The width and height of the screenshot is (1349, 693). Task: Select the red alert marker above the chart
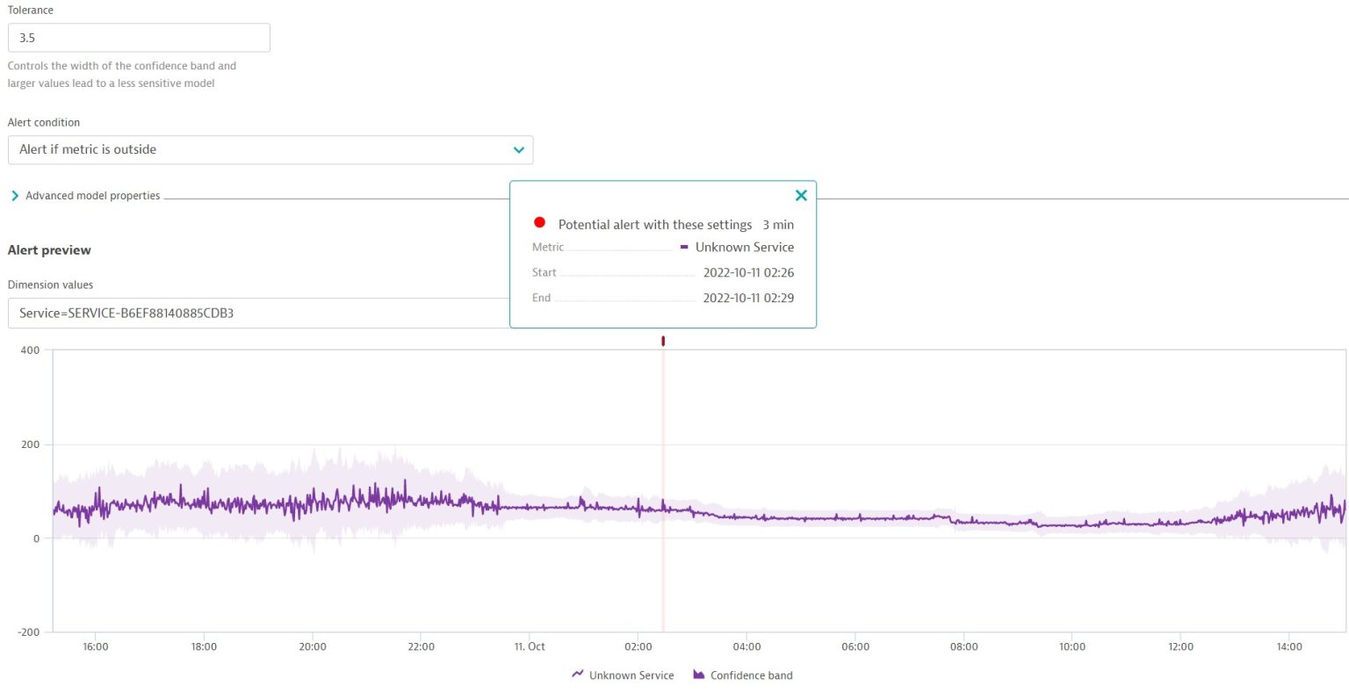[663, 341]
